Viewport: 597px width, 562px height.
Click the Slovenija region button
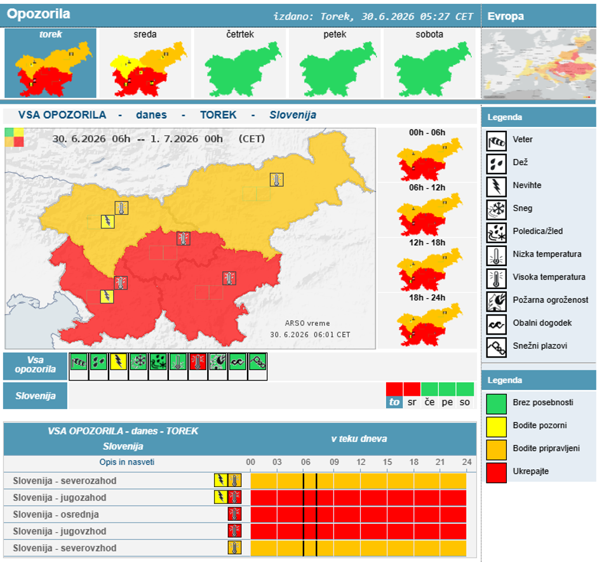click(36, 396)
